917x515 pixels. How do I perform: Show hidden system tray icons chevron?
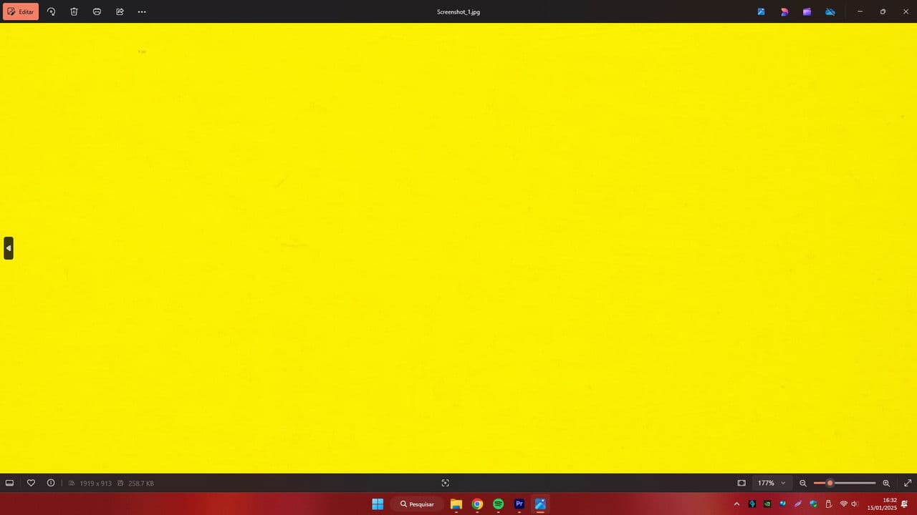click(x=736, y=504)
